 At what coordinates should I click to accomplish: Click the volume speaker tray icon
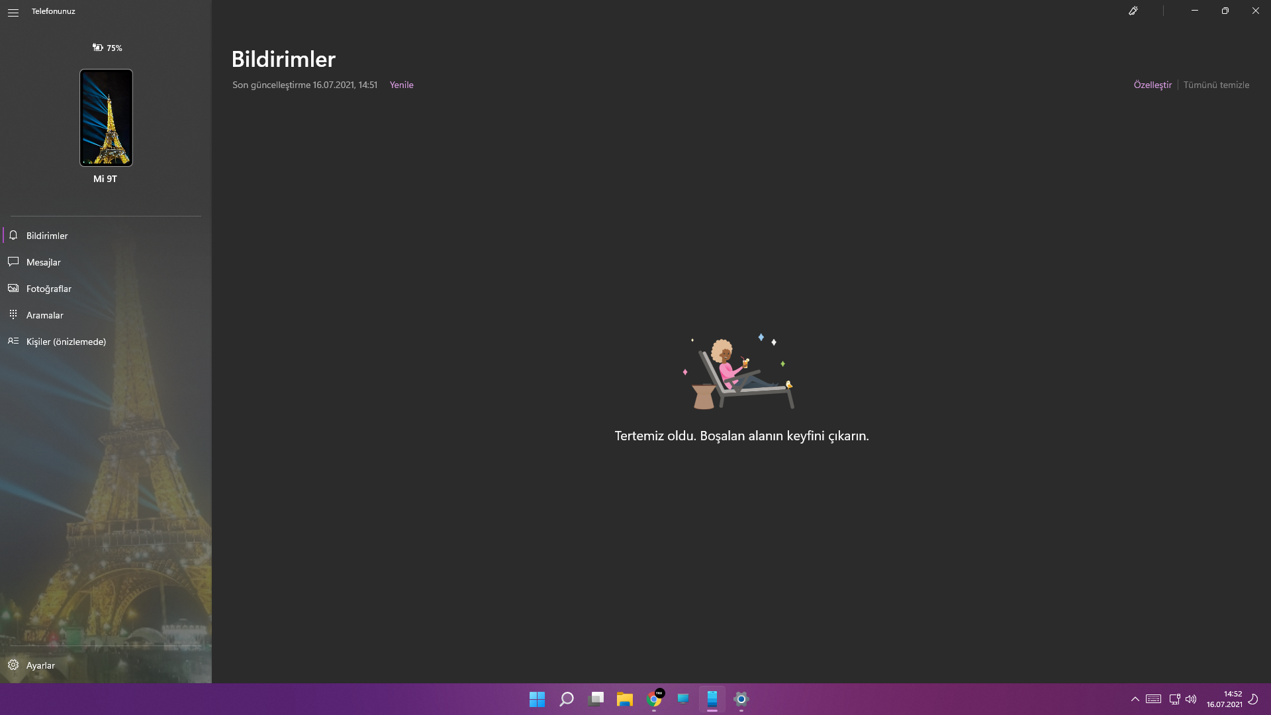[1191, 699]
